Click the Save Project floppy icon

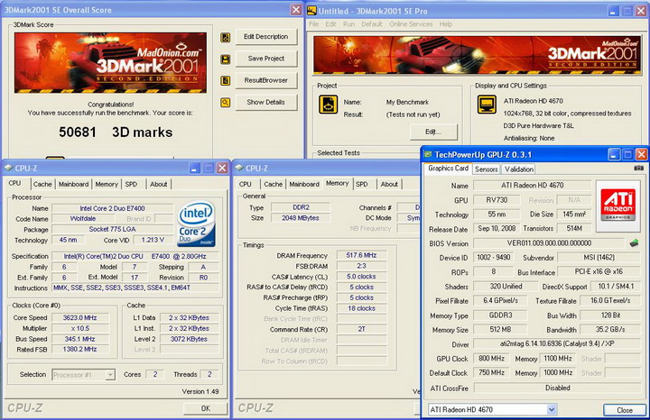pyautogui.click(x=225, y=59)
